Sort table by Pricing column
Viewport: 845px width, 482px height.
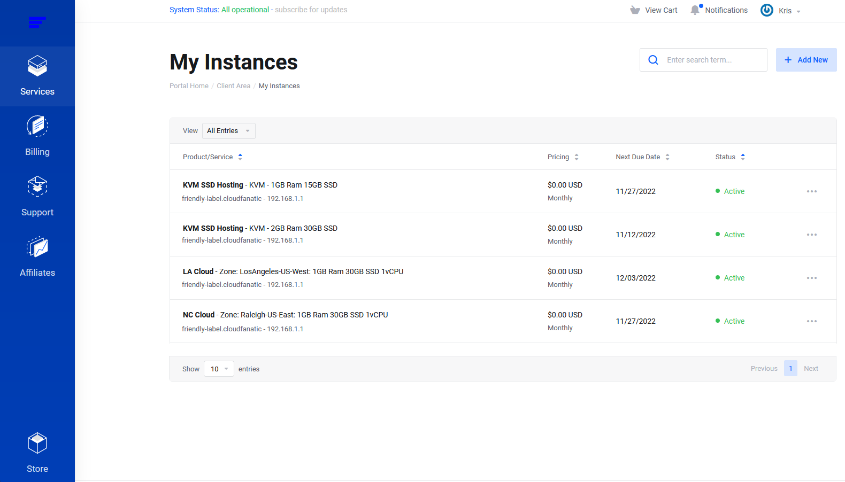click(x=563, y=157)
